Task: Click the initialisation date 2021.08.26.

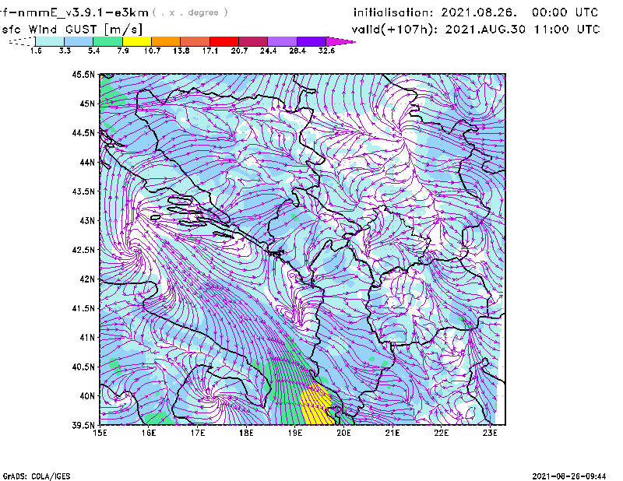Action: point(479,12)
